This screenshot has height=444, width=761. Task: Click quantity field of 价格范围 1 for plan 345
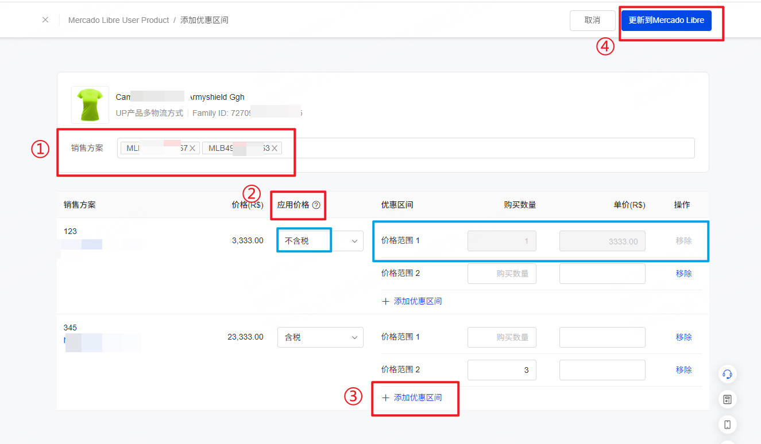pyautogui.click(x=501, y=337)
